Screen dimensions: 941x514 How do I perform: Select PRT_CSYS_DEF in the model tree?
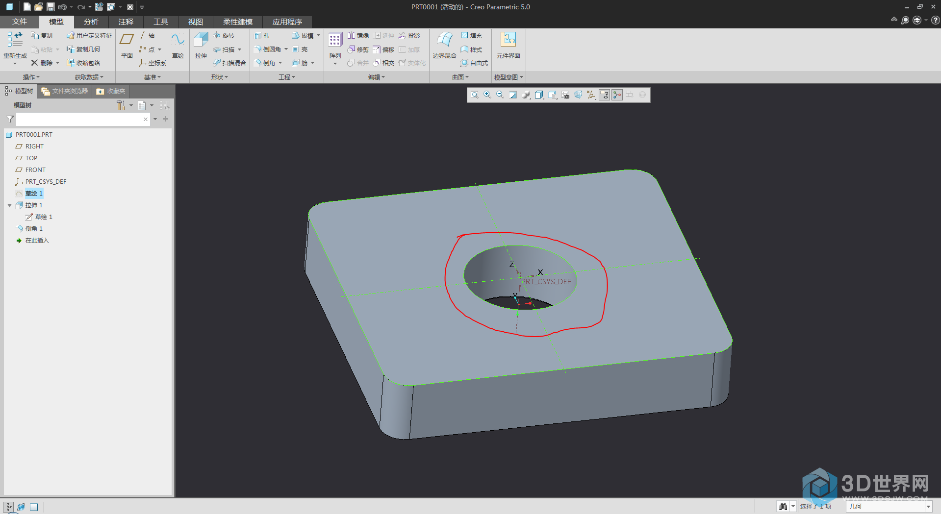[x=46, y=182]
